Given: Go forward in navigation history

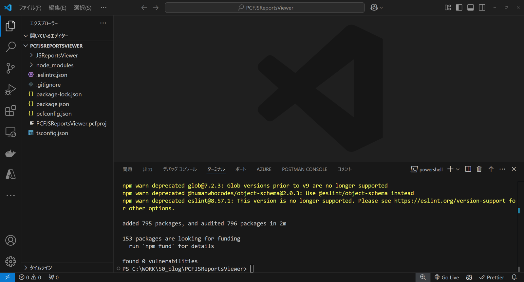Looking at the screenshot, I should coord(156,8).
